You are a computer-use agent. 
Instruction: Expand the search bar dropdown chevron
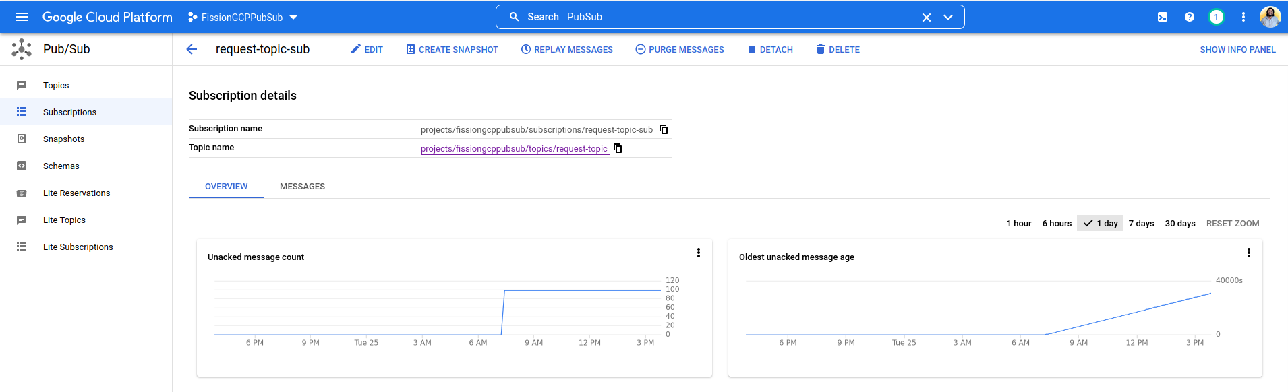point(948,18)
